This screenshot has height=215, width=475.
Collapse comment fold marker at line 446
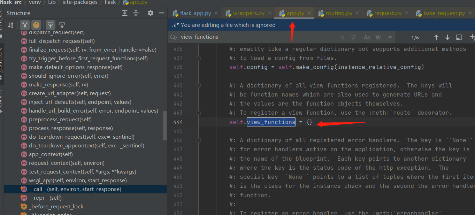(198, 140)
